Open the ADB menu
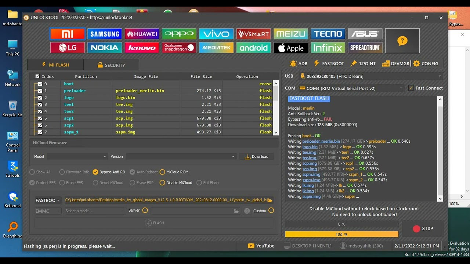470x264 pixels. 299,63
